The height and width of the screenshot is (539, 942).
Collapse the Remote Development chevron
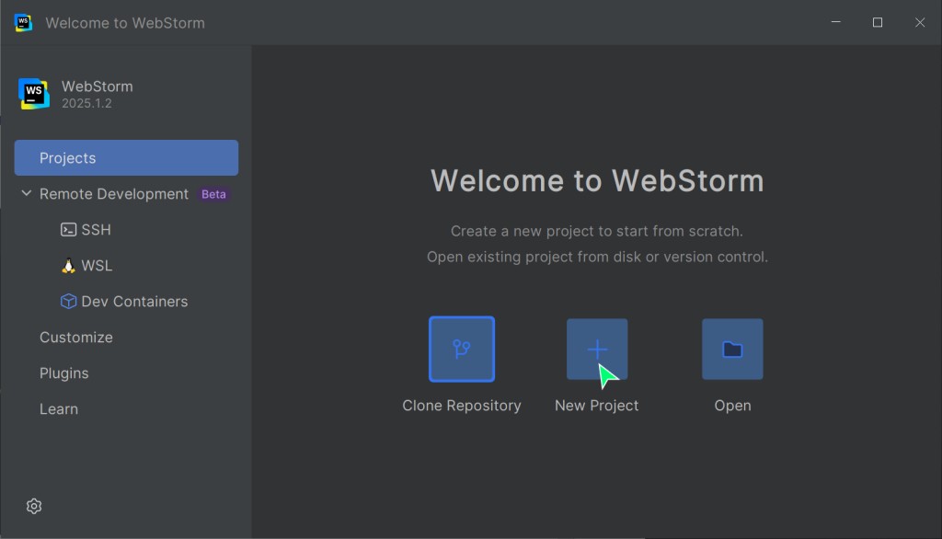pyautogui.click(x=25, y=194)
